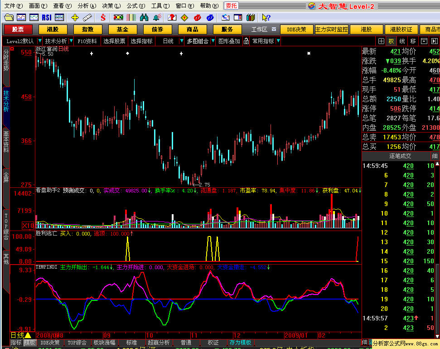Screen dimensions: 440x349
Task: Select the RSI indicator icon
Action: coord(47,18)
